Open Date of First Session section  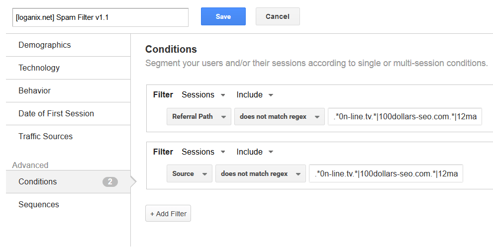[x=68, y=114]
